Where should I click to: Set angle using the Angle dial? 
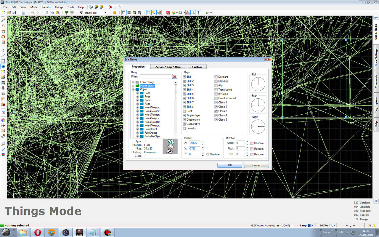click(x=258, y=126)
